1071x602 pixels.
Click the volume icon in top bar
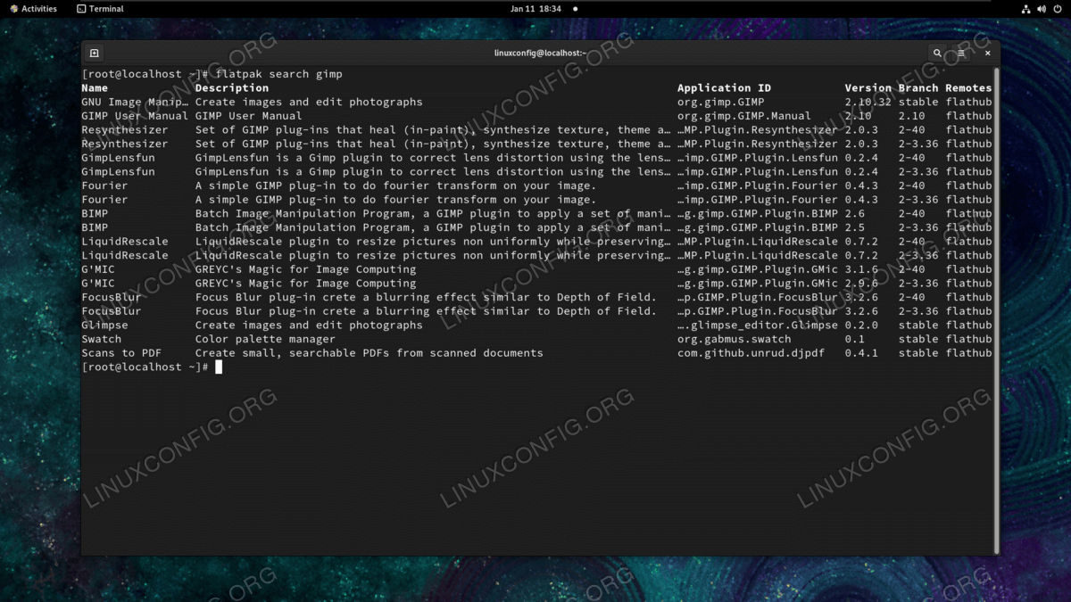tap(1043, 9)
